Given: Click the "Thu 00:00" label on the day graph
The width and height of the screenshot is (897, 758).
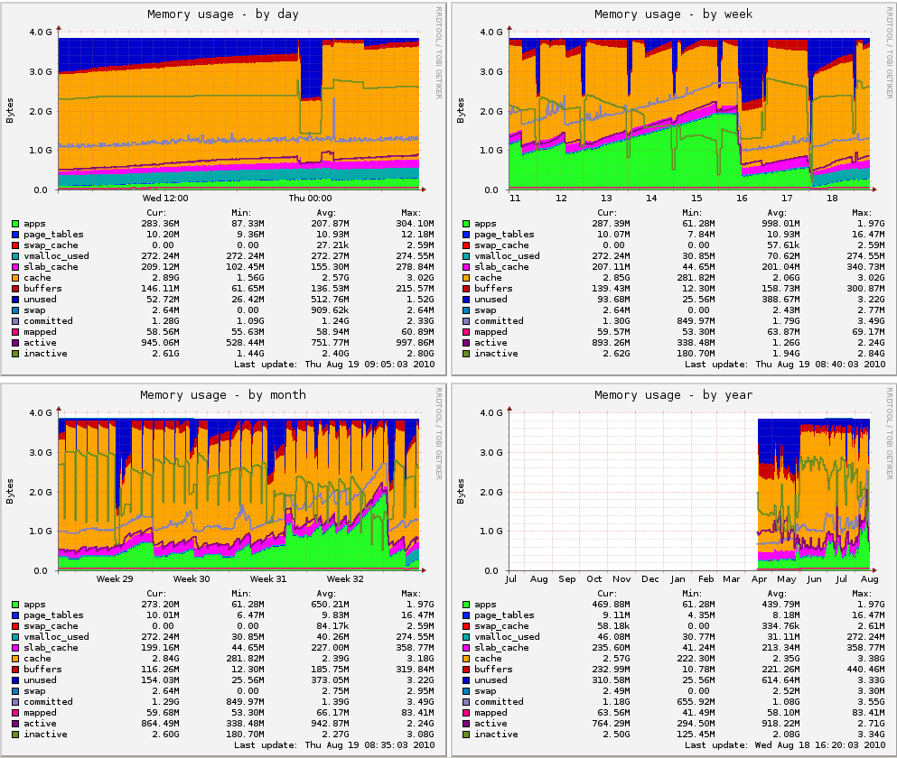Looking at the screenshot, I should tap(310, 199).
